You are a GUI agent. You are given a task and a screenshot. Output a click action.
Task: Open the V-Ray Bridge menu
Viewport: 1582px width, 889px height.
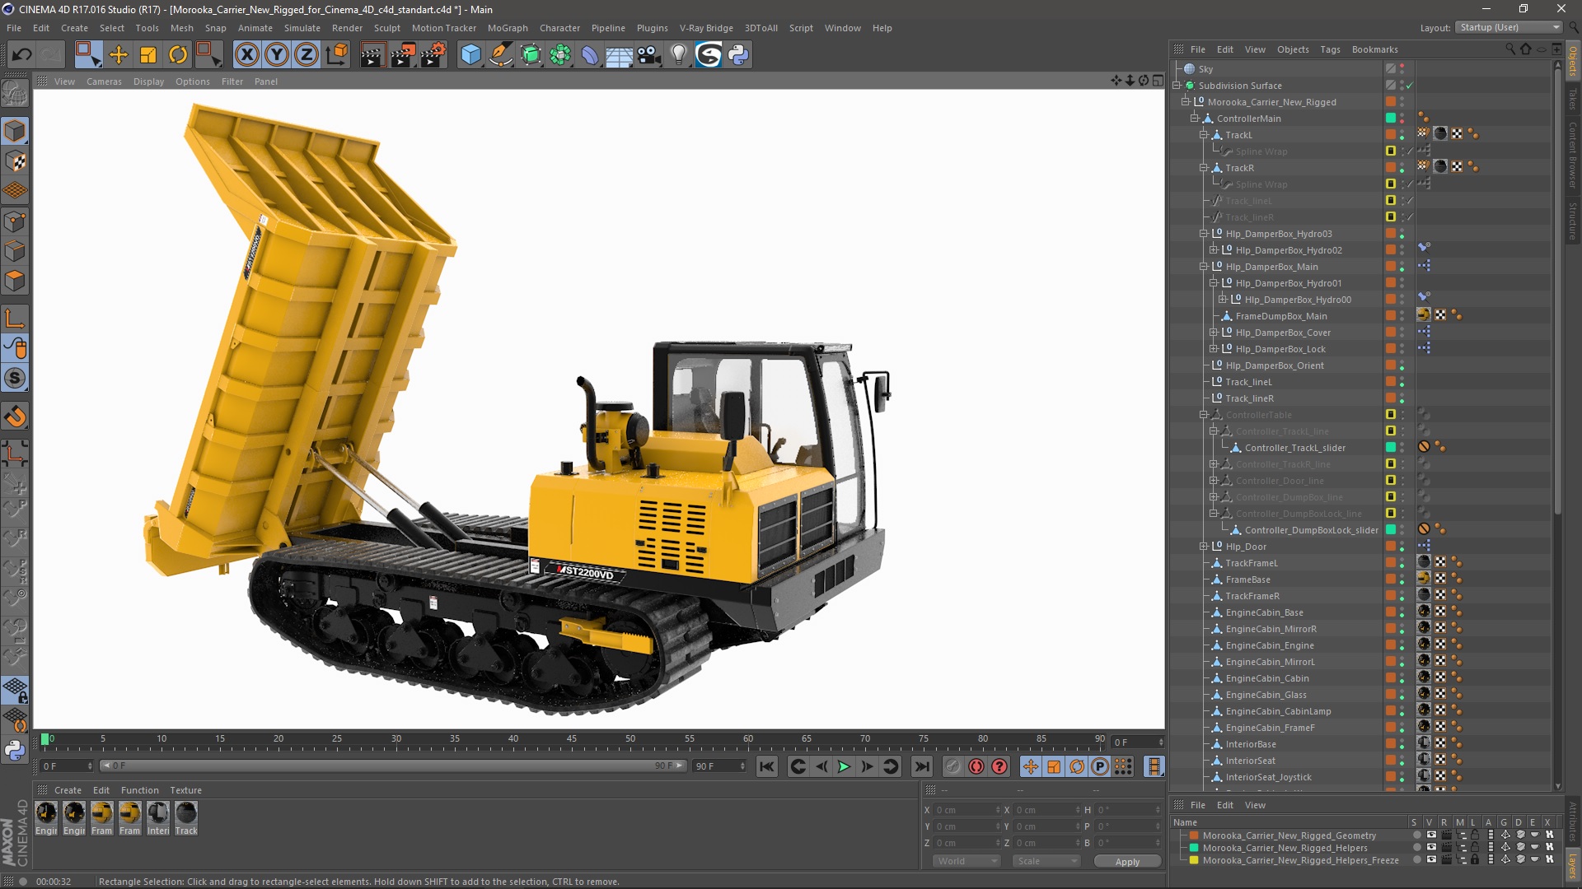[x=706, y=28]
